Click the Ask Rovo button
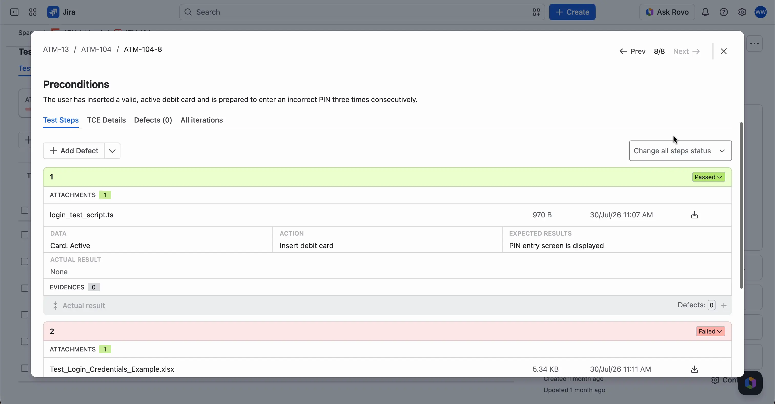775x404 pixels. tap(667, 12)
